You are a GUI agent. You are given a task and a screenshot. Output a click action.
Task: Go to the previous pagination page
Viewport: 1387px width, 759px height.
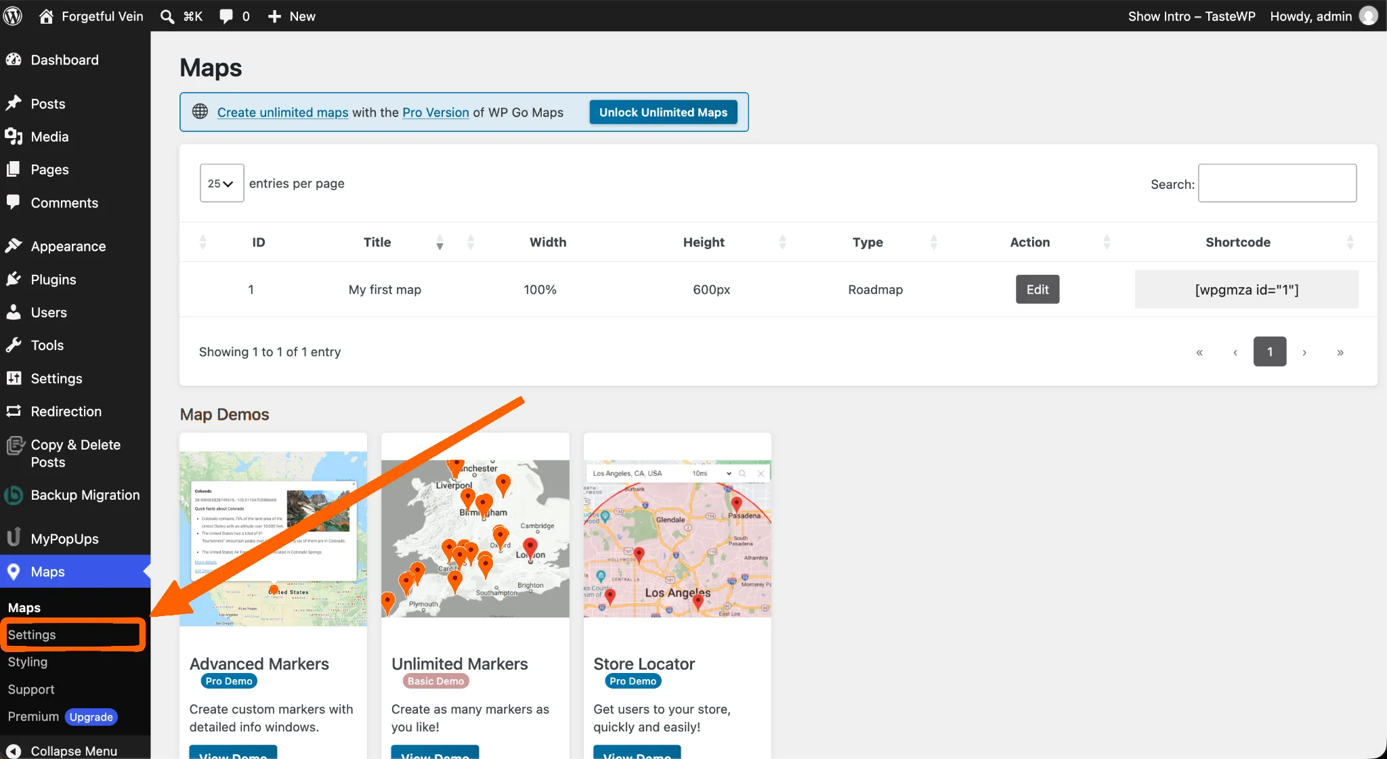tap(1235, 352)
